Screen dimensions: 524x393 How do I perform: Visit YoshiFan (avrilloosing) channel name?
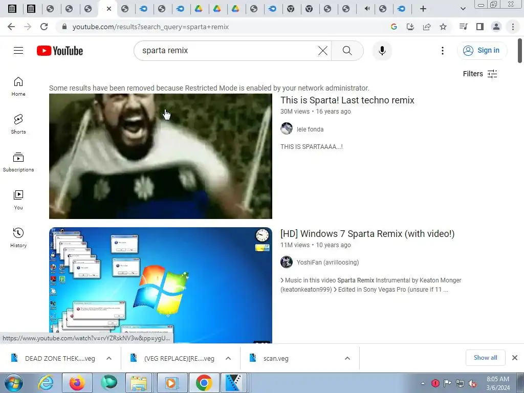click(327, 263)
